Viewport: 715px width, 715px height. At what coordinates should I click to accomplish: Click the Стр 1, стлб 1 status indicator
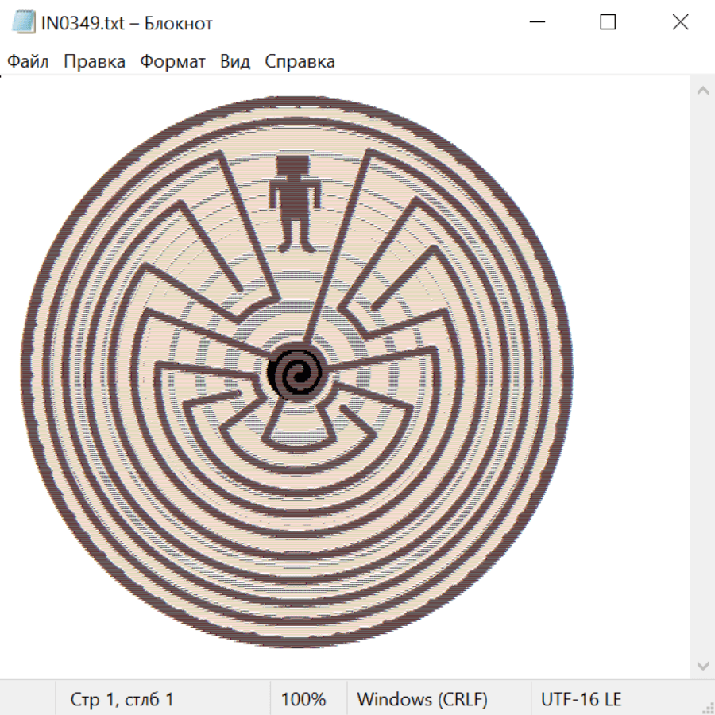click(x=122, y=700)
